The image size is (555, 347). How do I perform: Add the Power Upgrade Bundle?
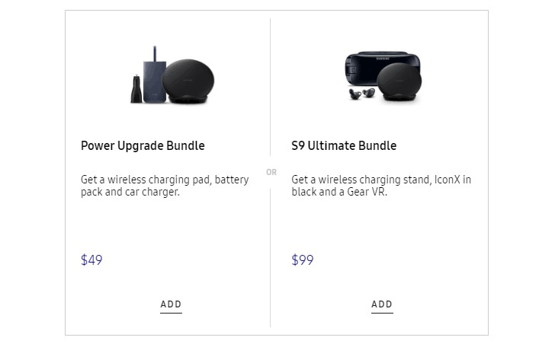point(171,304)
